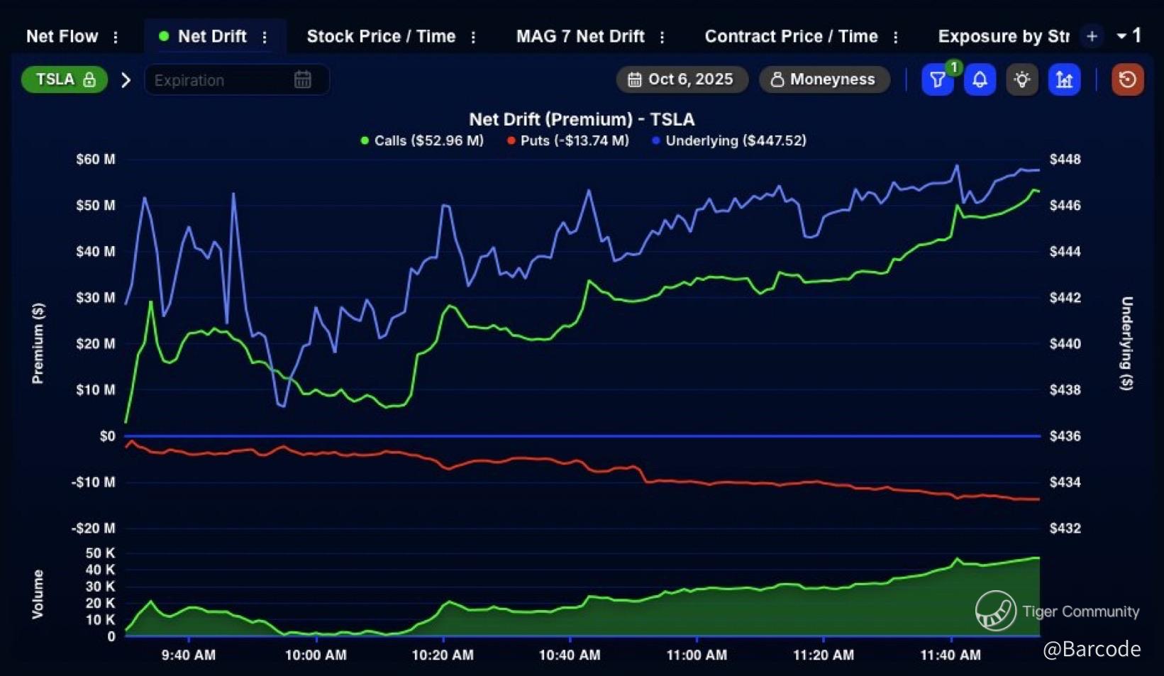The height and width of the screenshot is (676, 1164).
Task: Add a new tab with plus icon
Action: [x=1092, y=36]
